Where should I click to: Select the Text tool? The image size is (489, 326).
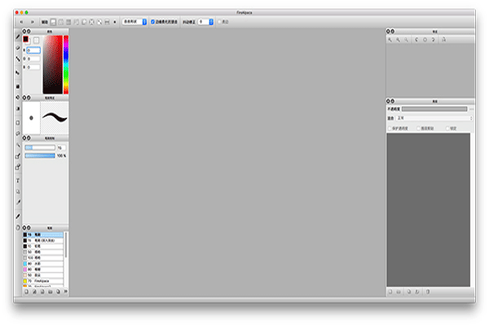pos(18,180)
